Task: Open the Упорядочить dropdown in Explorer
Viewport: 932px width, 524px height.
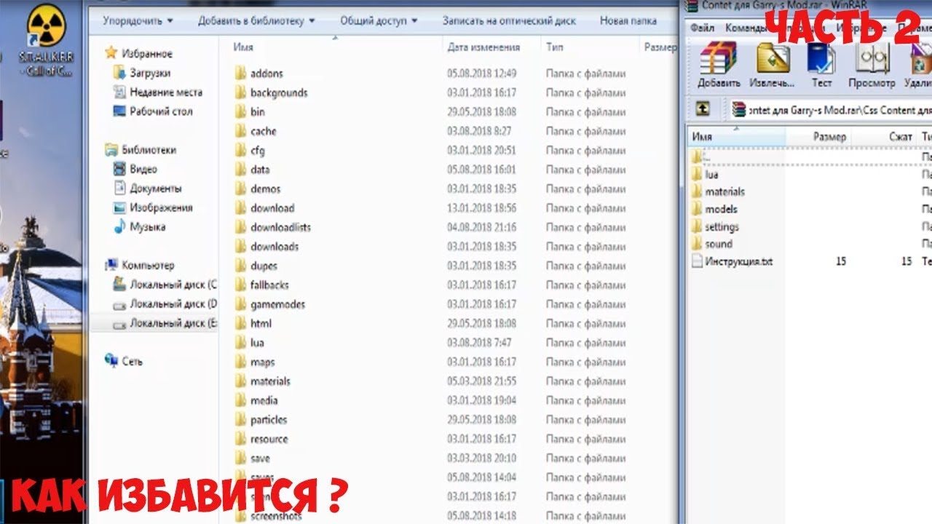Action: [138, 21]
